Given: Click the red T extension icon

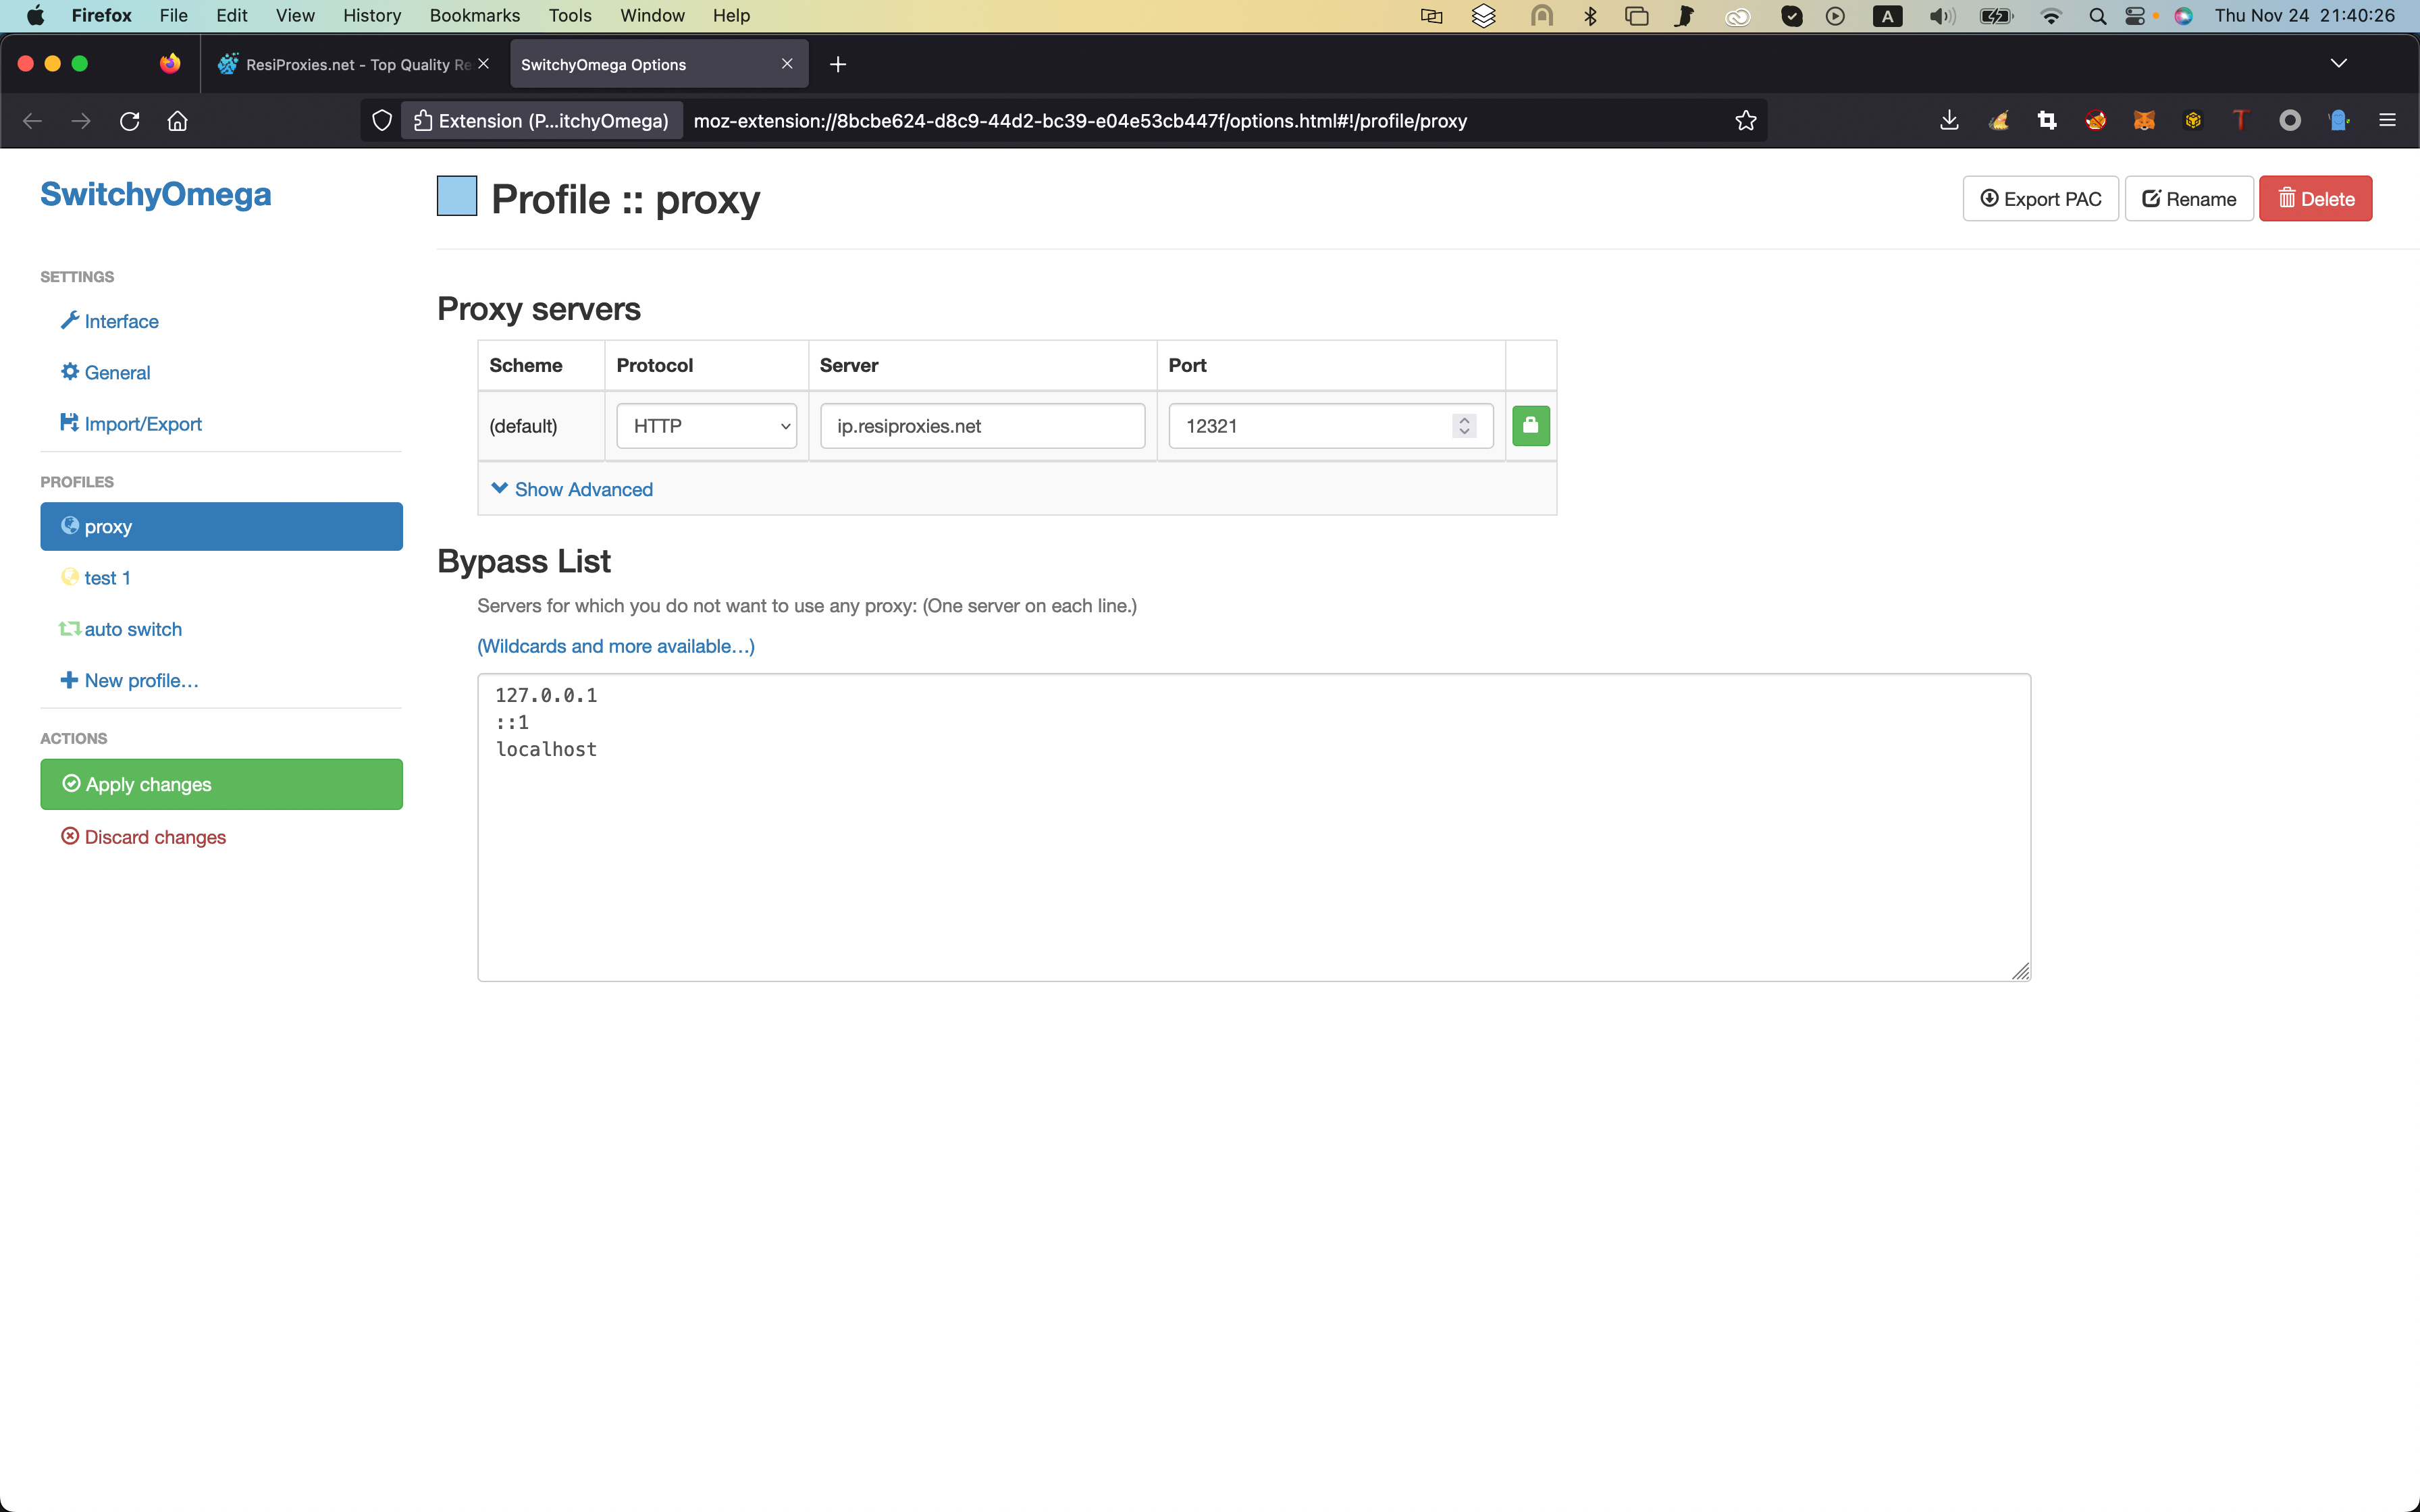Looking at the screenshot, I should pyautogui.click(x=2241, y=121).
